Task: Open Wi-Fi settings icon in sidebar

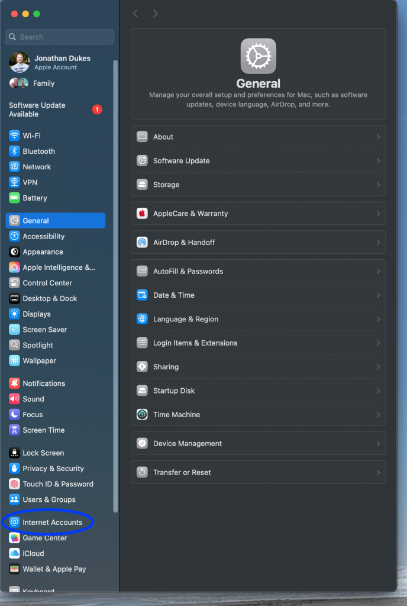Action: [14, 136]
